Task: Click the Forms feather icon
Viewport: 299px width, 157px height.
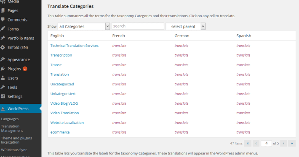Action: coord(3,29)
